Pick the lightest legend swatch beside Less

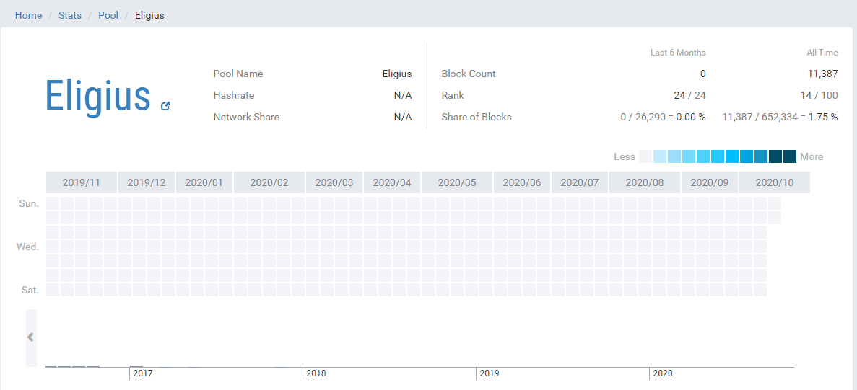645,156
